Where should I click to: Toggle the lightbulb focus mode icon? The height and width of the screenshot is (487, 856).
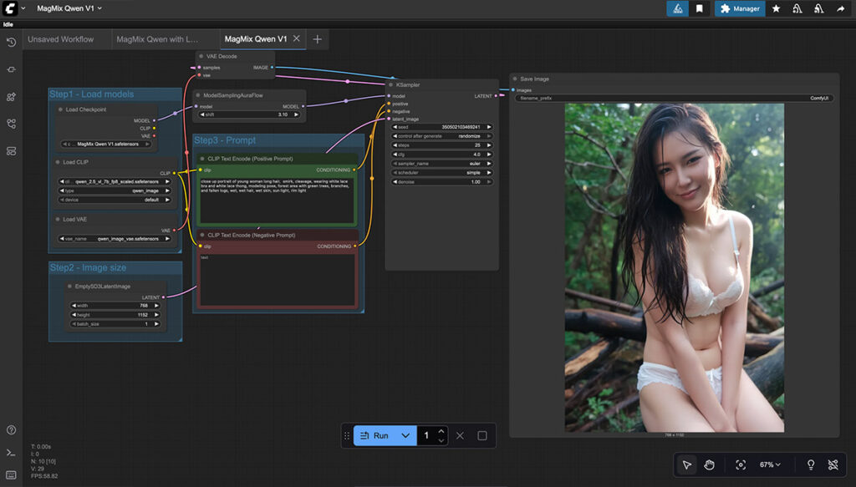click(x=810, y=464)
